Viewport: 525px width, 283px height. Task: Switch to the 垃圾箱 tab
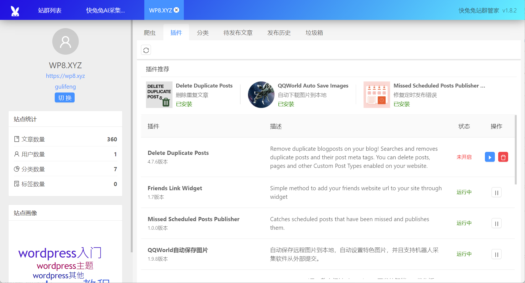click(314, 33)
